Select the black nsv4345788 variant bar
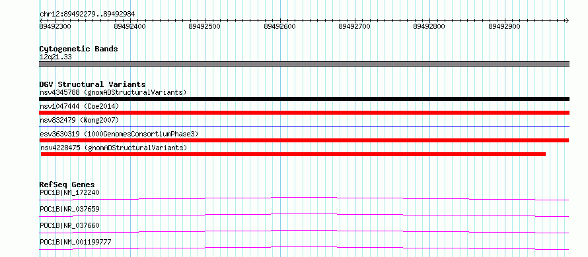The width and height of the screenshot is (588, 257). [304, 99]
